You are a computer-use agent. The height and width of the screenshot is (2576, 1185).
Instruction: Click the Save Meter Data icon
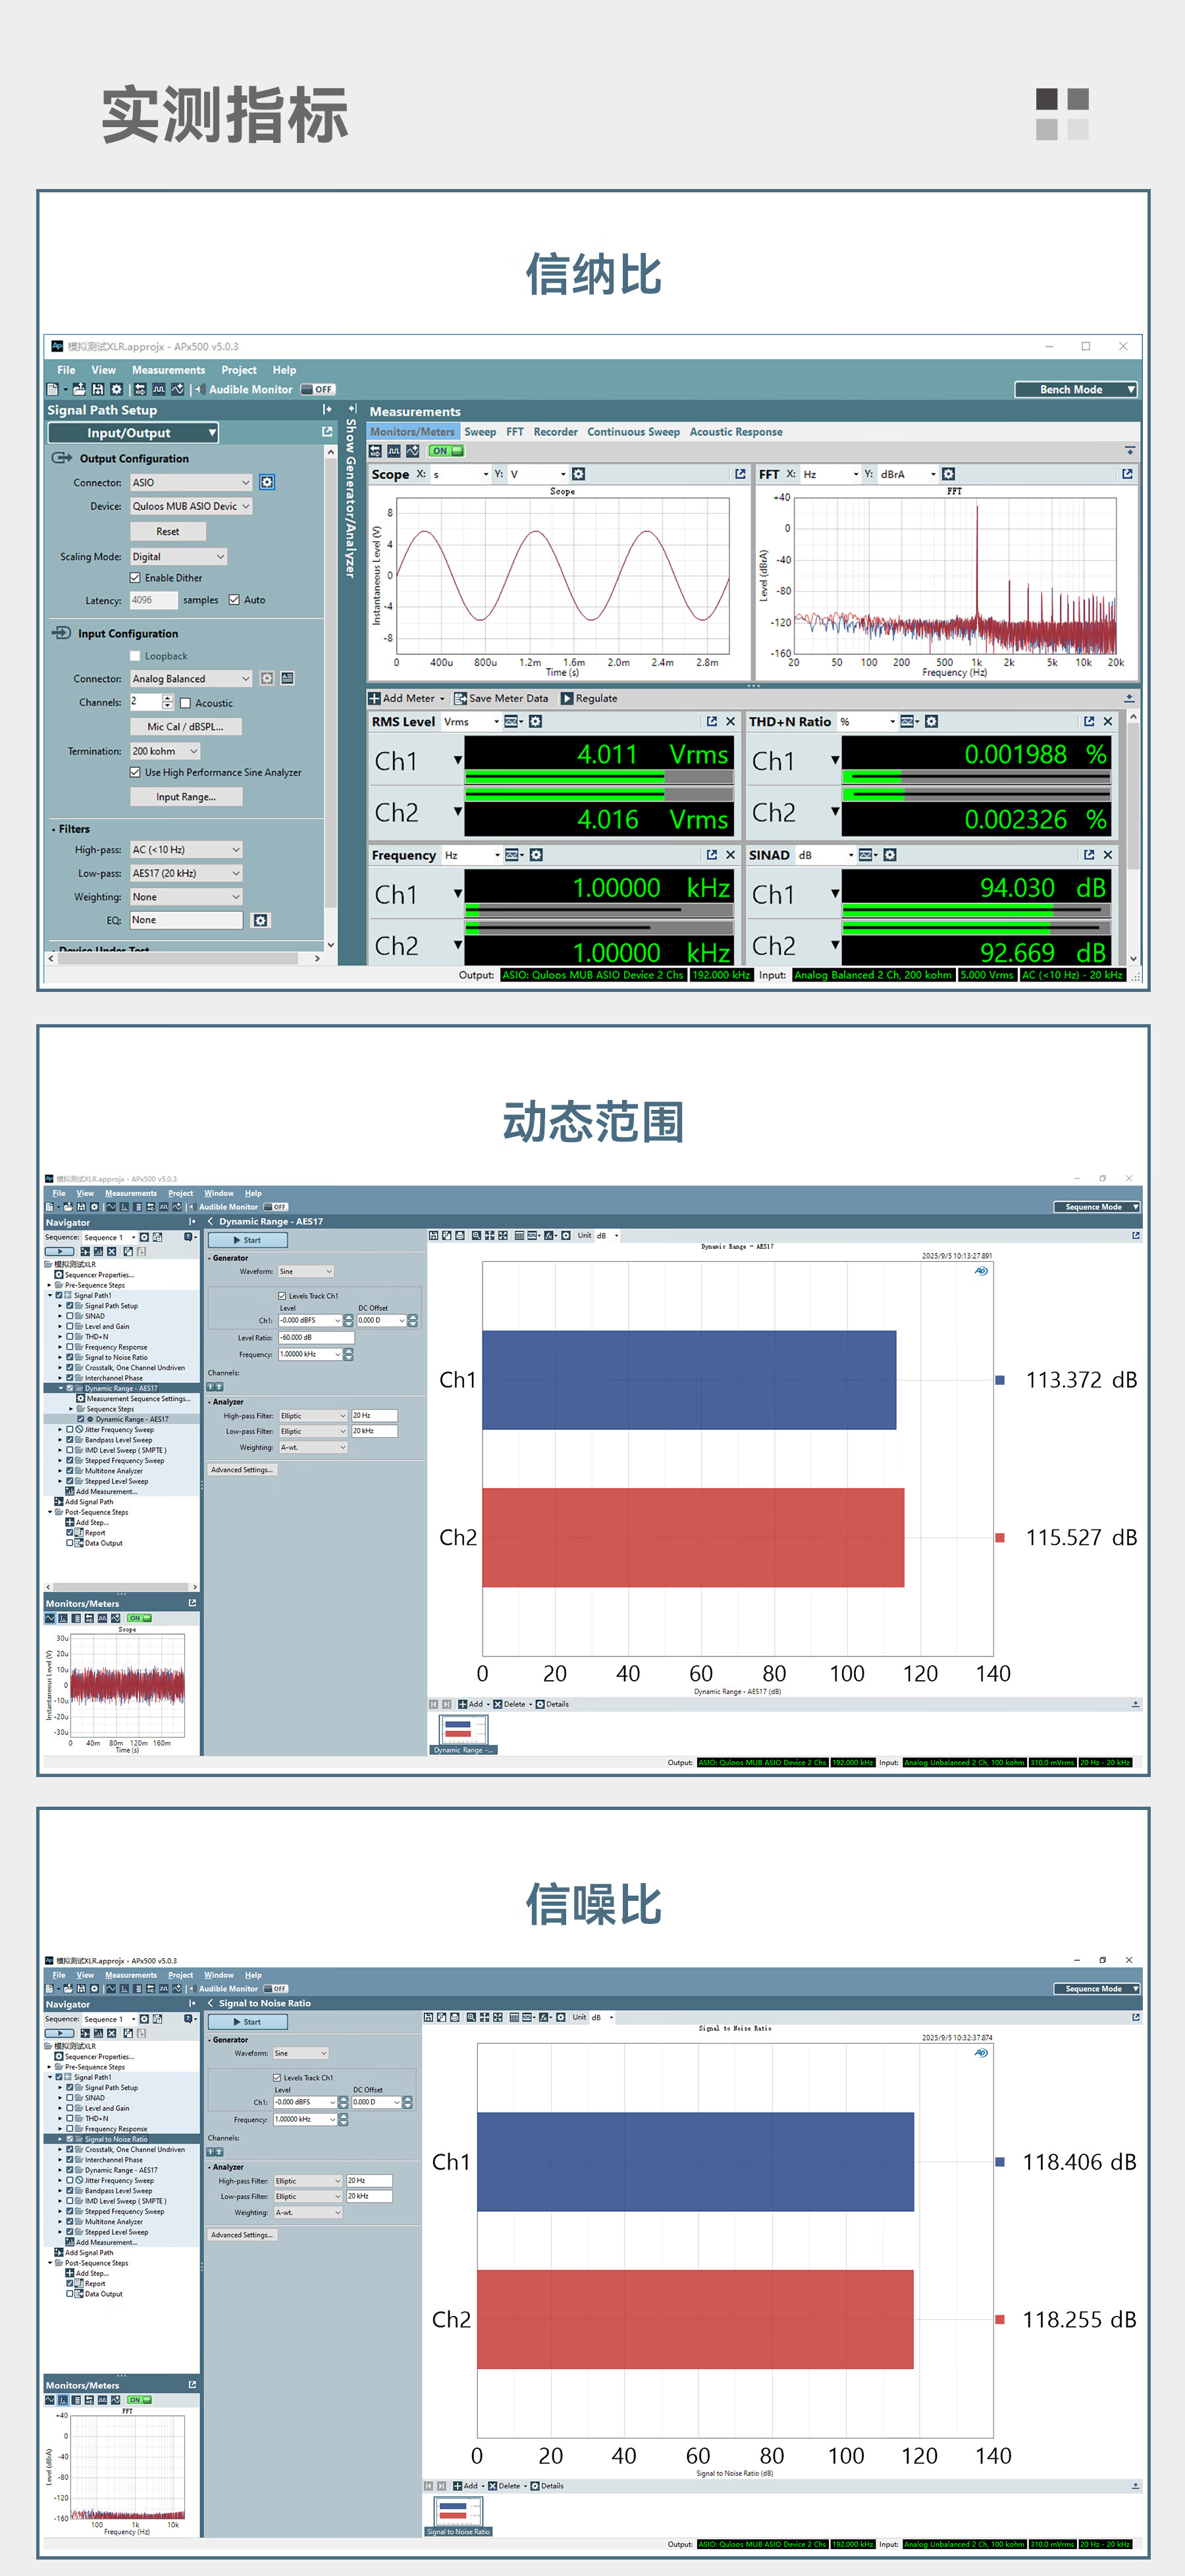[x=461, y=698]
